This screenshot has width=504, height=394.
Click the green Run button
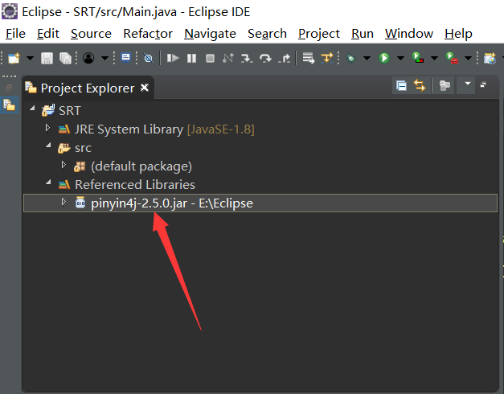pos(384,58)
